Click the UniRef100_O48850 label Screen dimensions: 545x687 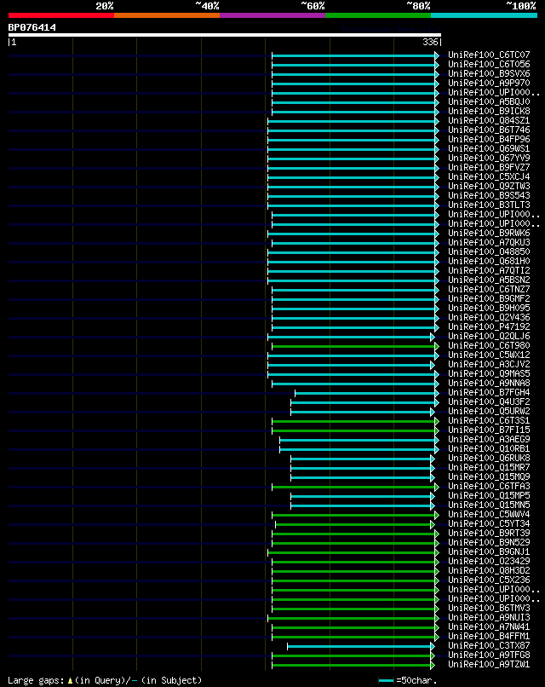(489, 251)
